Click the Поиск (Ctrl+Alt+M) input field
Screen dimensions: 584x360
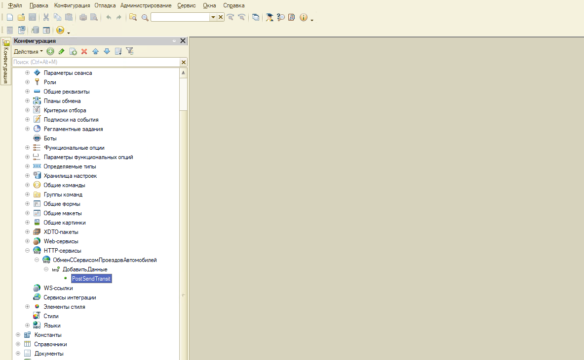(x=96, y=62)
